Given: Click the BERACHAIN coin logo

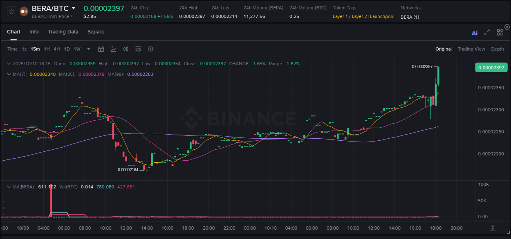Looking at the screenshot, I should click(24, 11).
